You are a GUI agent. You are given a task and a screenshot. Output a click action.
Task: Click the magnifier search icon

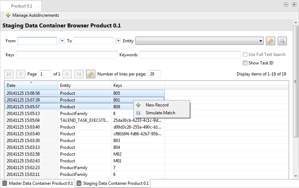(x=282, y=41)
